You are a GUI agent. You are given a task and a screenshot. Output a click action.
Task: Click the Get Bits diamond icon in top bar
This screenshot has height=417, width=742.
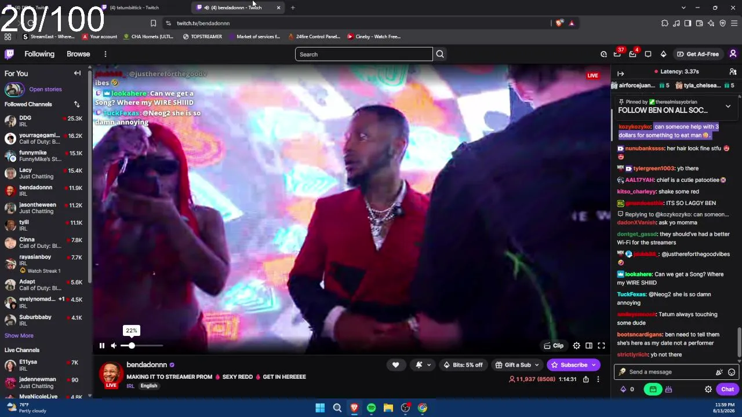(663, 54)
